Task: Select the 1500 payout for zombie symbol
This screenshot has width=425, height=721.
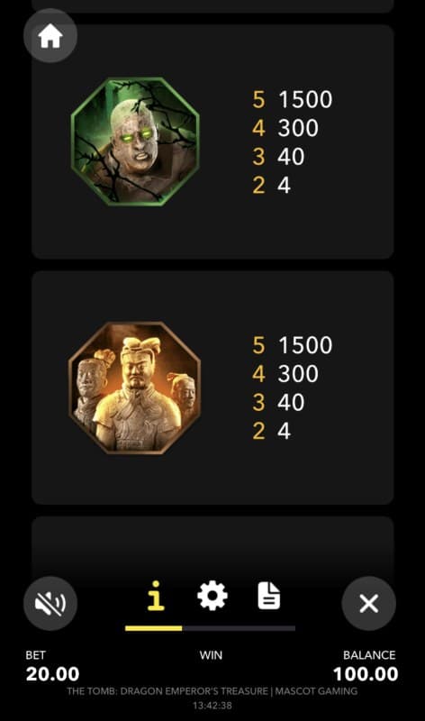Action: click(305, 99)
